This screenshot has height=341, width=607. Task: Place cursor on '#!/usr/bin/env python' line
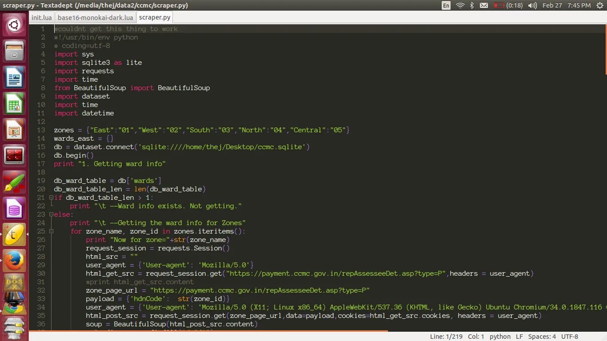click(x=96, y=37)
